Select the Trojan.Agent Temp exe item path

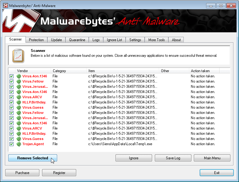(120, 144)
